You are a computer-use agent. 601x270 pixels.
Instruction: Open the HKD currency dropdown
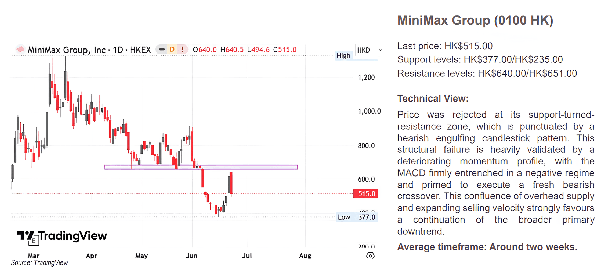(369, 50)
